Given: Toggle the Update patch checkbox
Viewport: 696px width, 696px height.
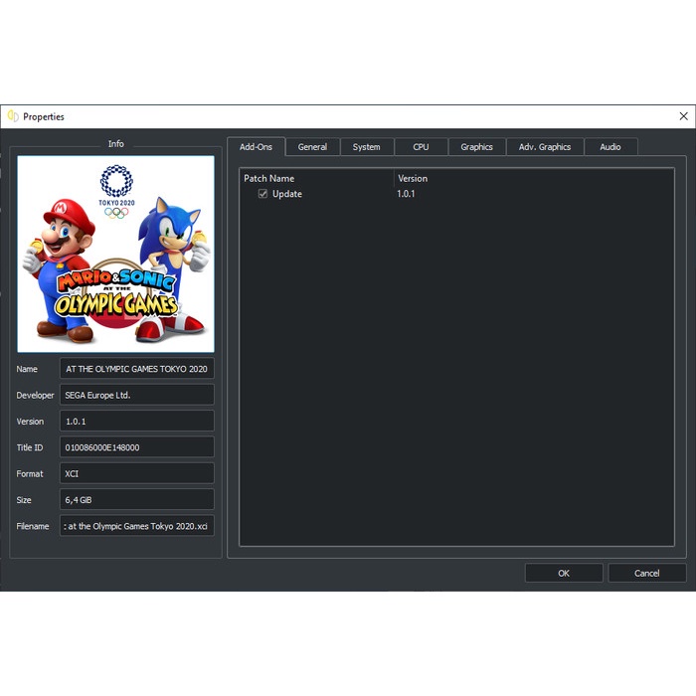Looking at the screenshot, I should (x=262, y=194).
